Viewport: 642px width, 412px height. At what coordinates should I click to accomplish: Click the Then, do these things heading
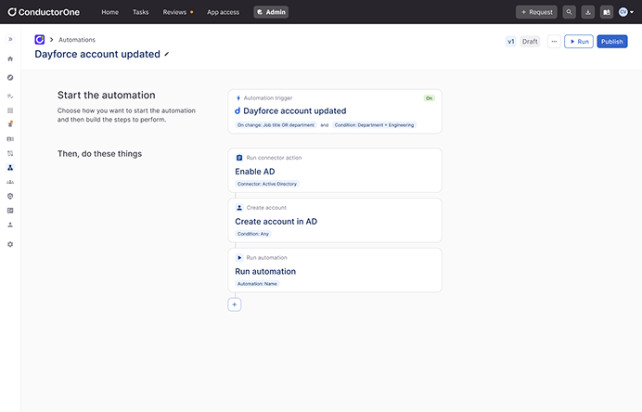99,154
